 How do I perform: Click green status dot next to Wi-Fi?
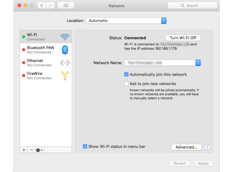point(23,37)
